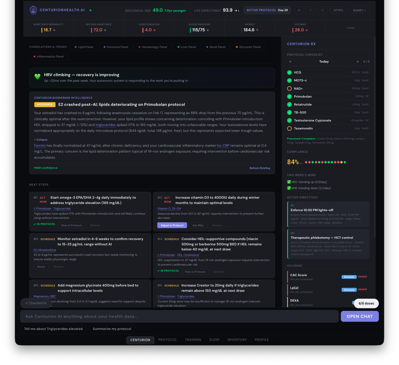This screenshot has height=365, width=399.
Task: Open the BARRY user dropdown
Action: tap(359, 10)
